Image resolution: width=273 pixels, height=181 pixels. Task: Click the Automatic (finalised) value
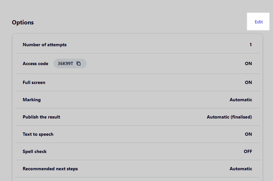pyautogui.click(x=229, y=117)
